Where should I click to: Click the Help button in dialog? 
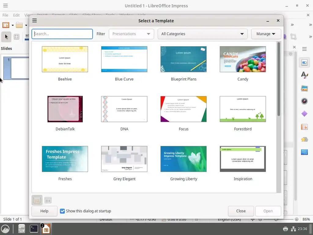click(x=44, y=211)
